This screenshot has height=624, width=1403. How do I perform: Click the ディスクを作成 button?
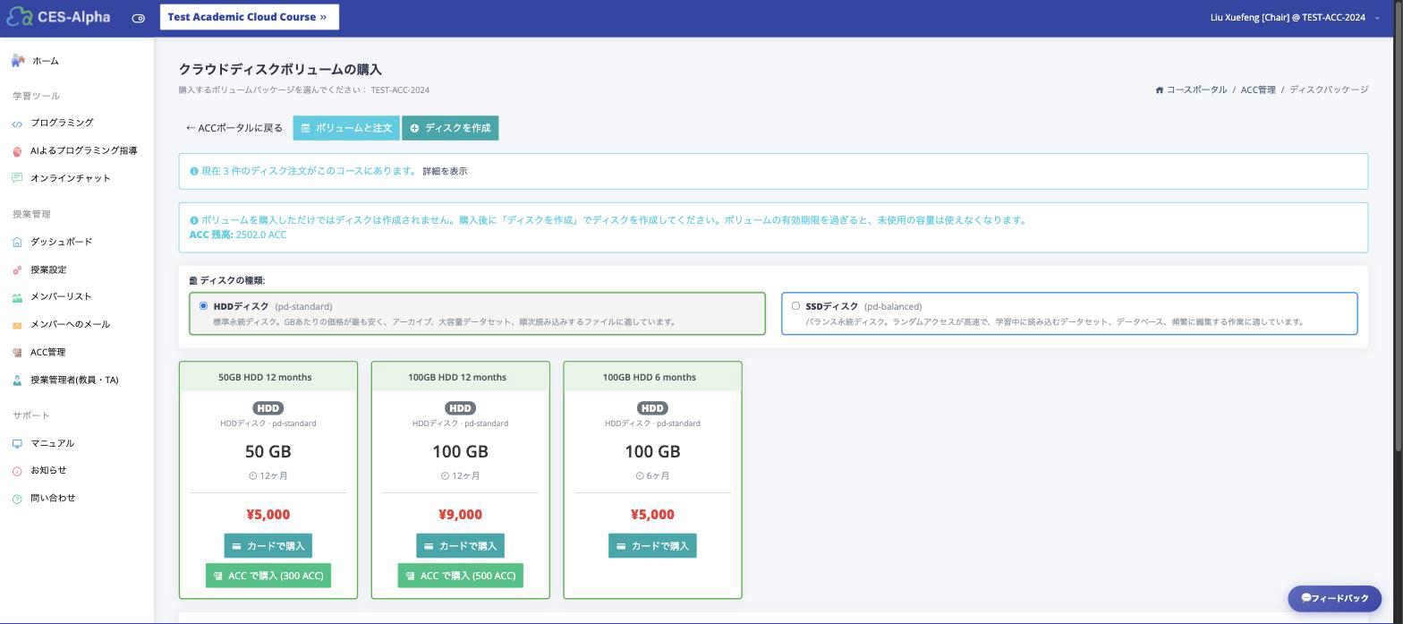450,128
